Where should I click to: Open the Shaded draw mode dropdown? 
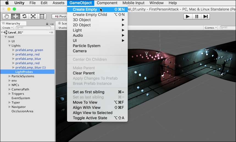[62, 28]
